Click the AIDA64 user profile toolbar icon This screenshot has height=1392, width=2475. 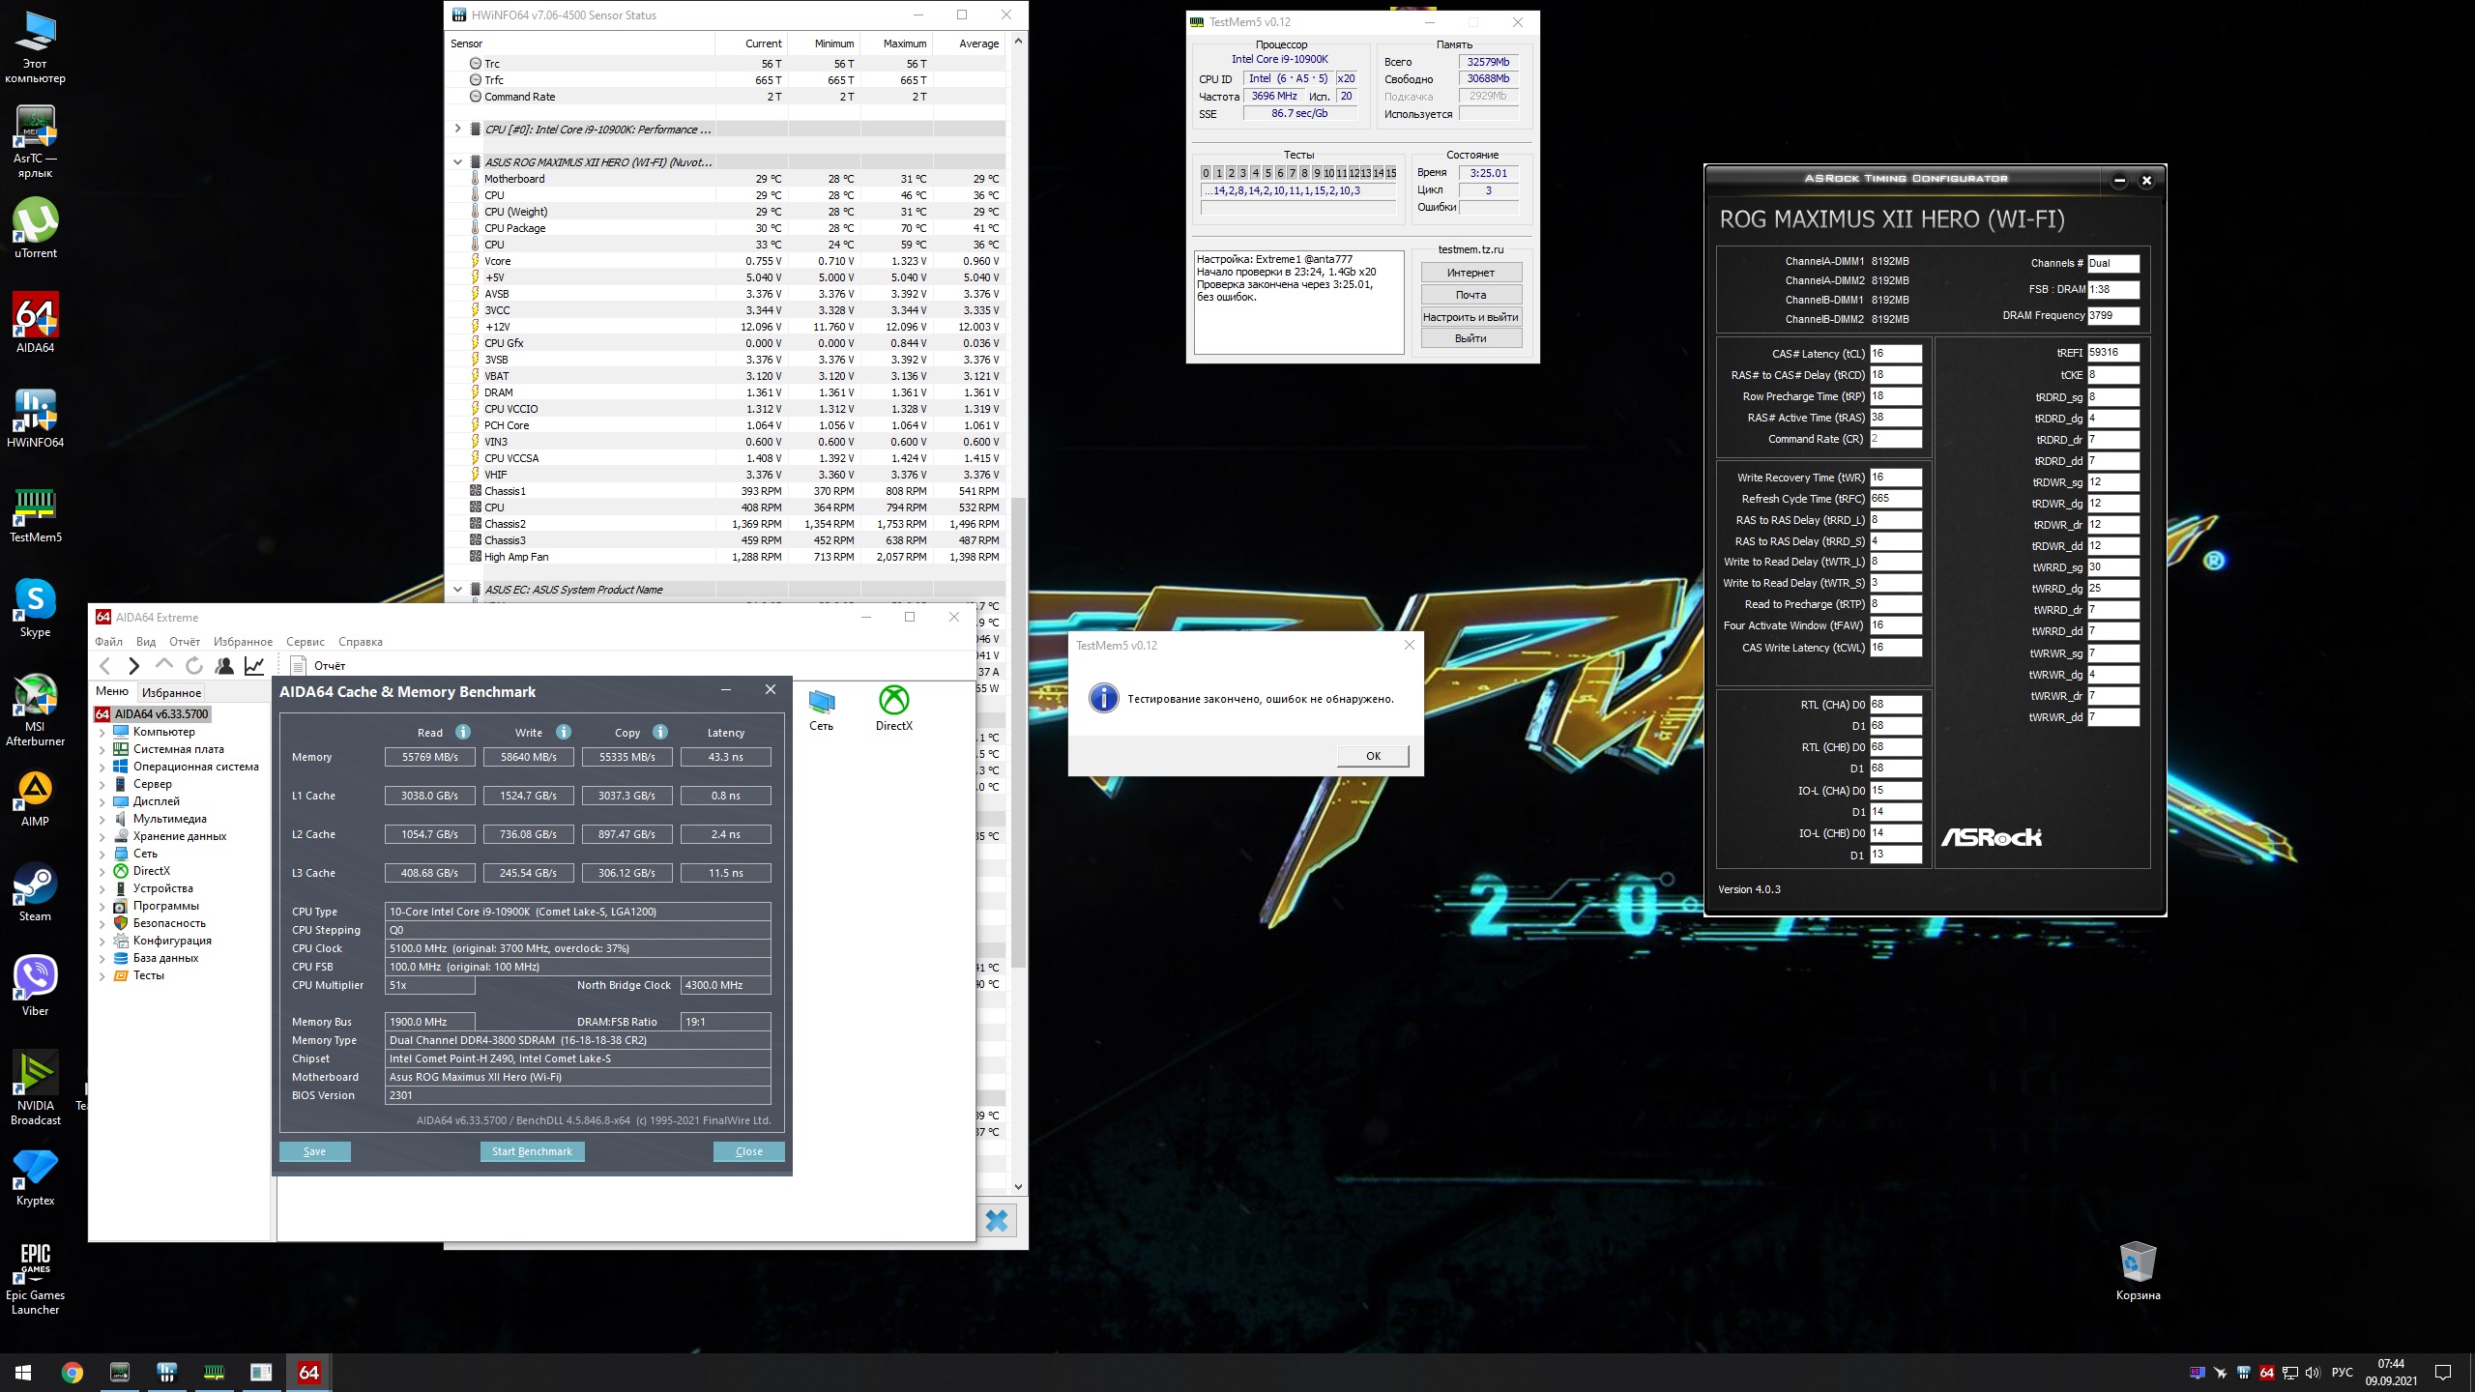224,665
